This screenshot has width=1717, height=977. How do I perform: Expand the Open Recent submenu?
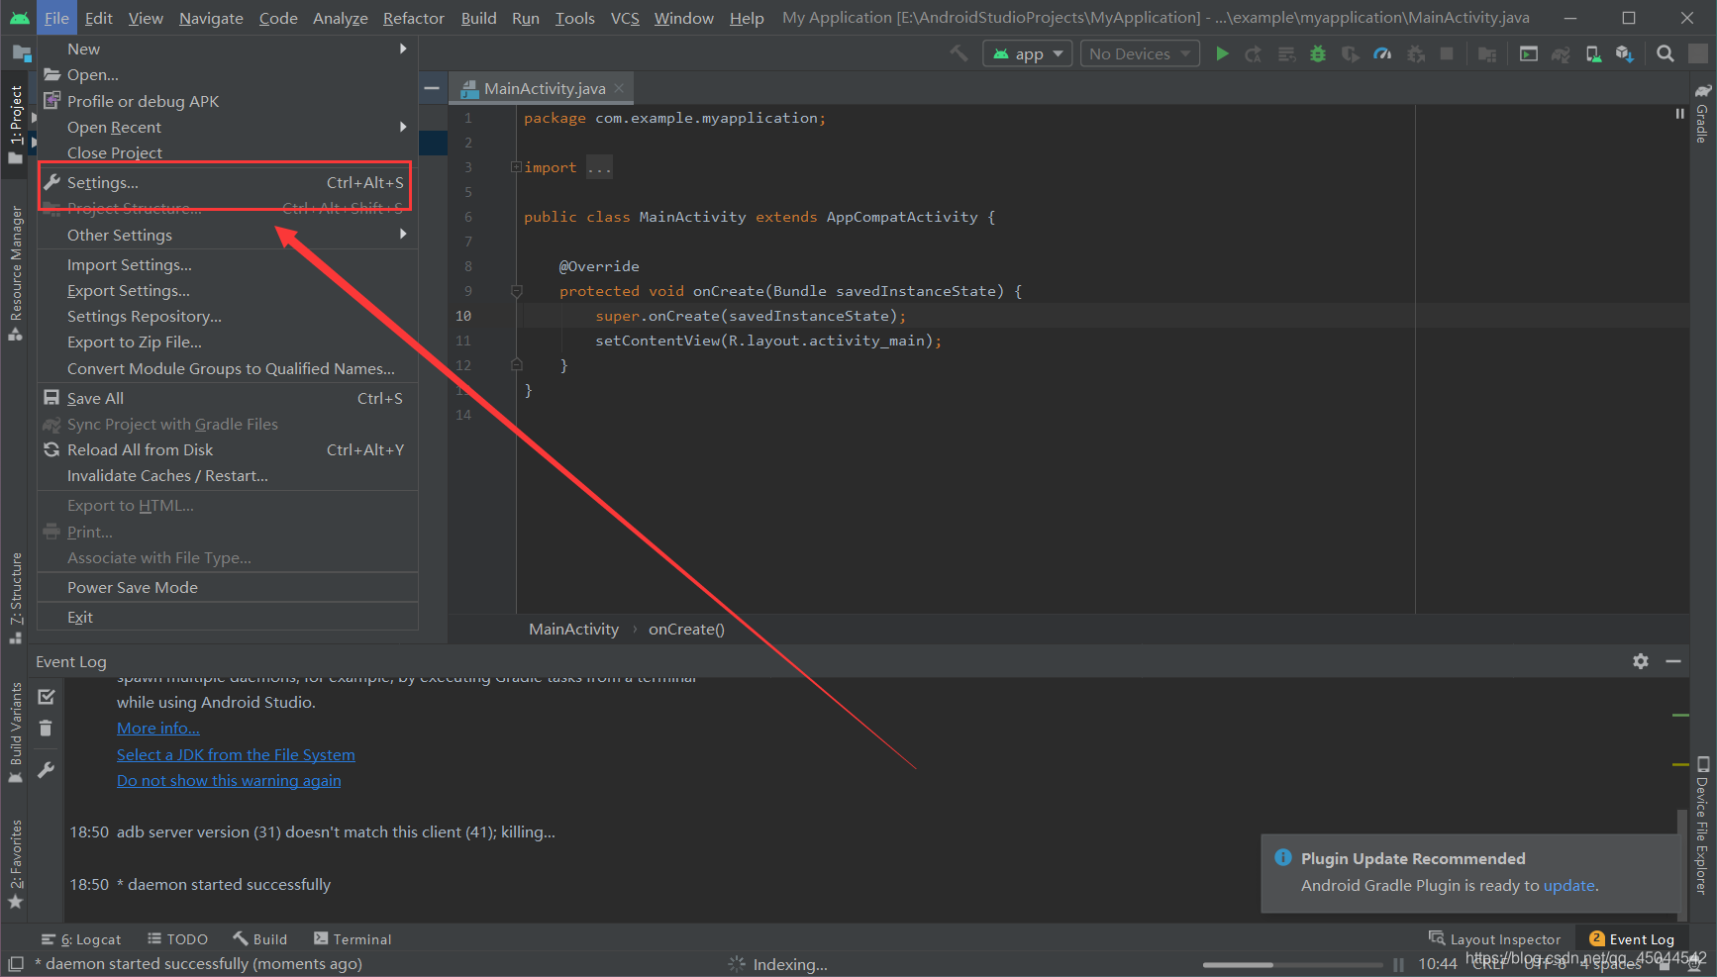(x=114, y=127)
